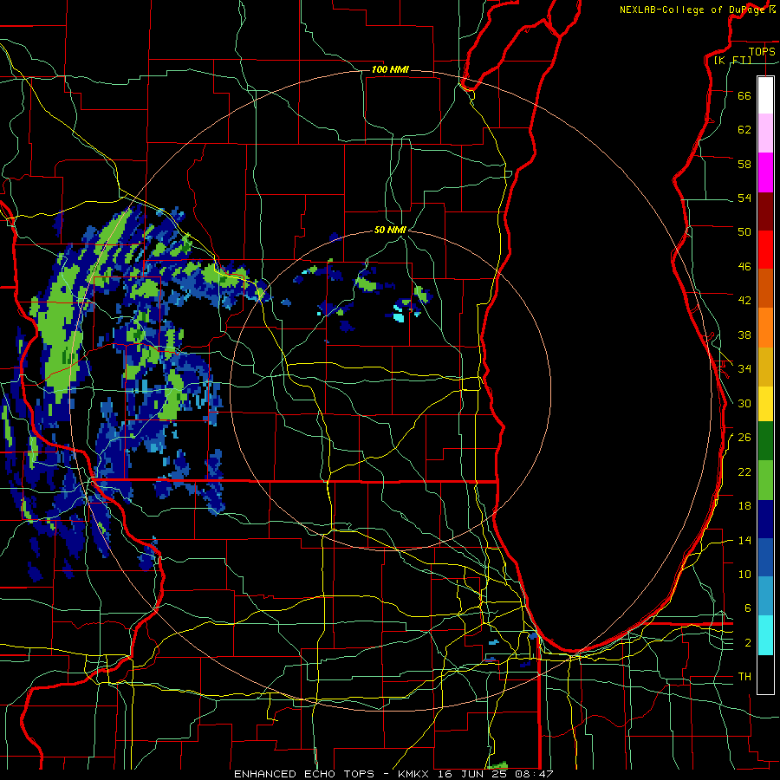Screen dimensions: 780x780
Task: Click the '26' legend value
Action: pos(744,438)
